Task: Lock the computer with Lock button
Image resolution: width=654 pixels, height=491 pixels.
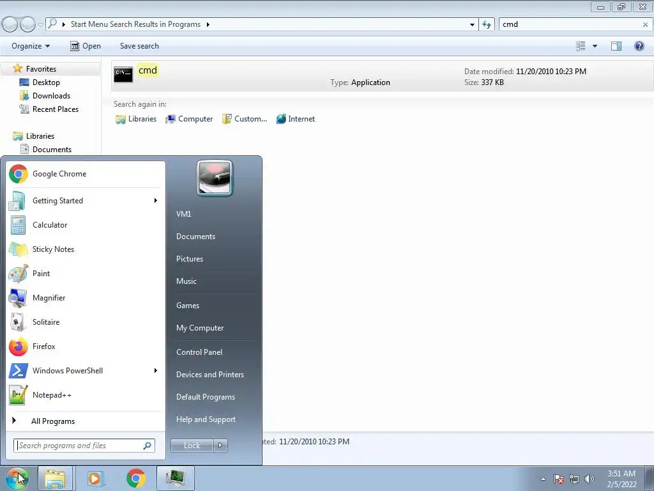Action: (192, 446)
